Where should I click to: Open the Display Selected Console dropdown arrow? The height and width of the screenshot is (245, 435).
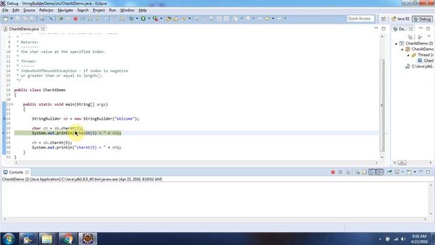403,172
